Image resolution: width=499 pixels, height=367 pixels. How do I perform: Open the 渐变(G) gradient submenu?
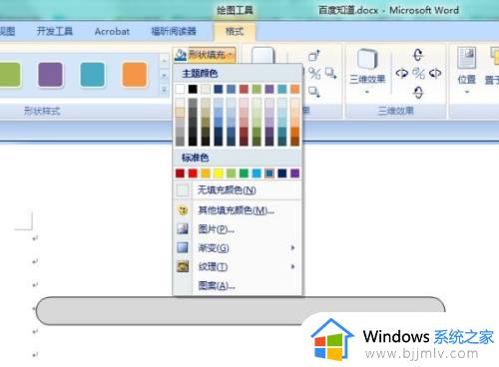(x=238, y=248)
